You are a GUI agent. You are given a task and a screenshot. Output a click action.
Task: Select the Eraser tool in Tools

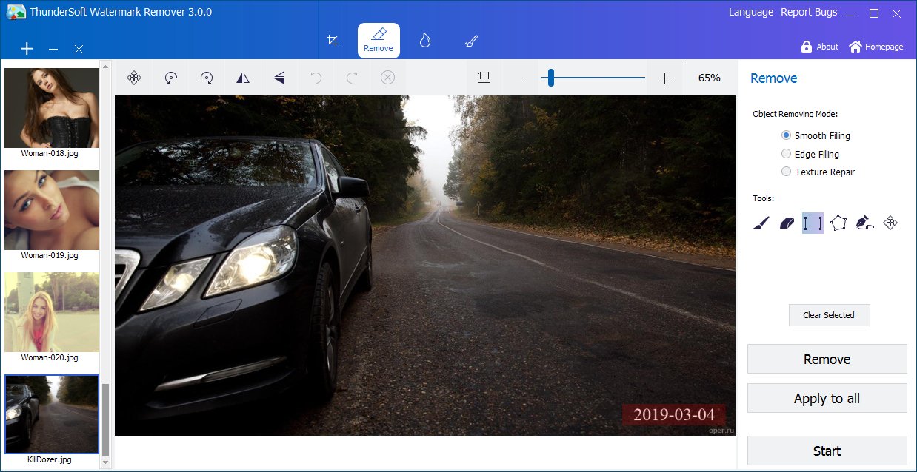point(787,223)
